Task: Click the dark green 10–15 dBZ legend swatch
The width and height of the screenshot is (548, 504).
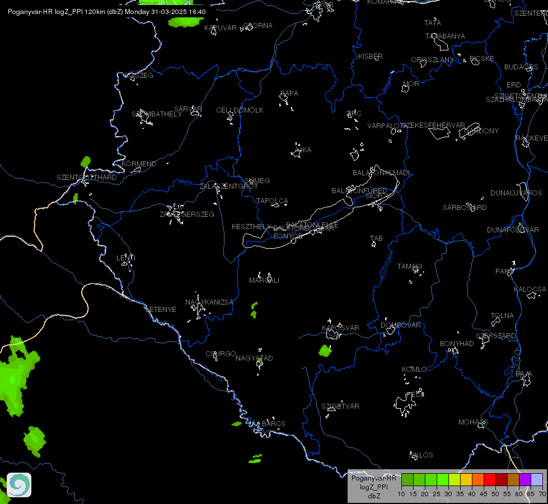Action: [x=408, y=479]
